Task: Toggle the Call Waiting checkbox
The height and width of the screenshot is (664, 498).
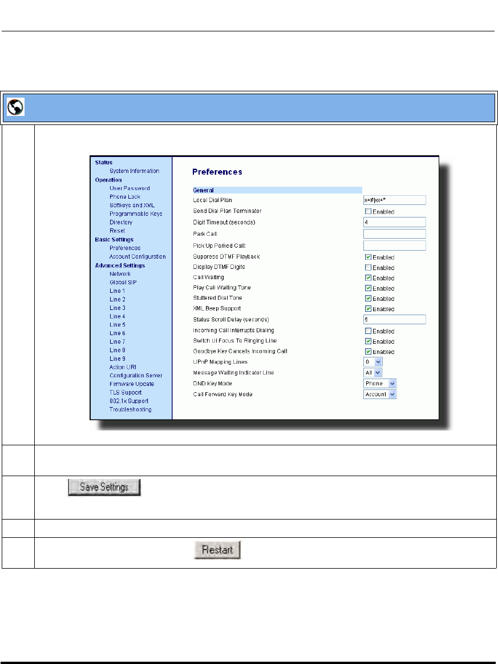Action: pyautogui.click(x=368, y=278)
